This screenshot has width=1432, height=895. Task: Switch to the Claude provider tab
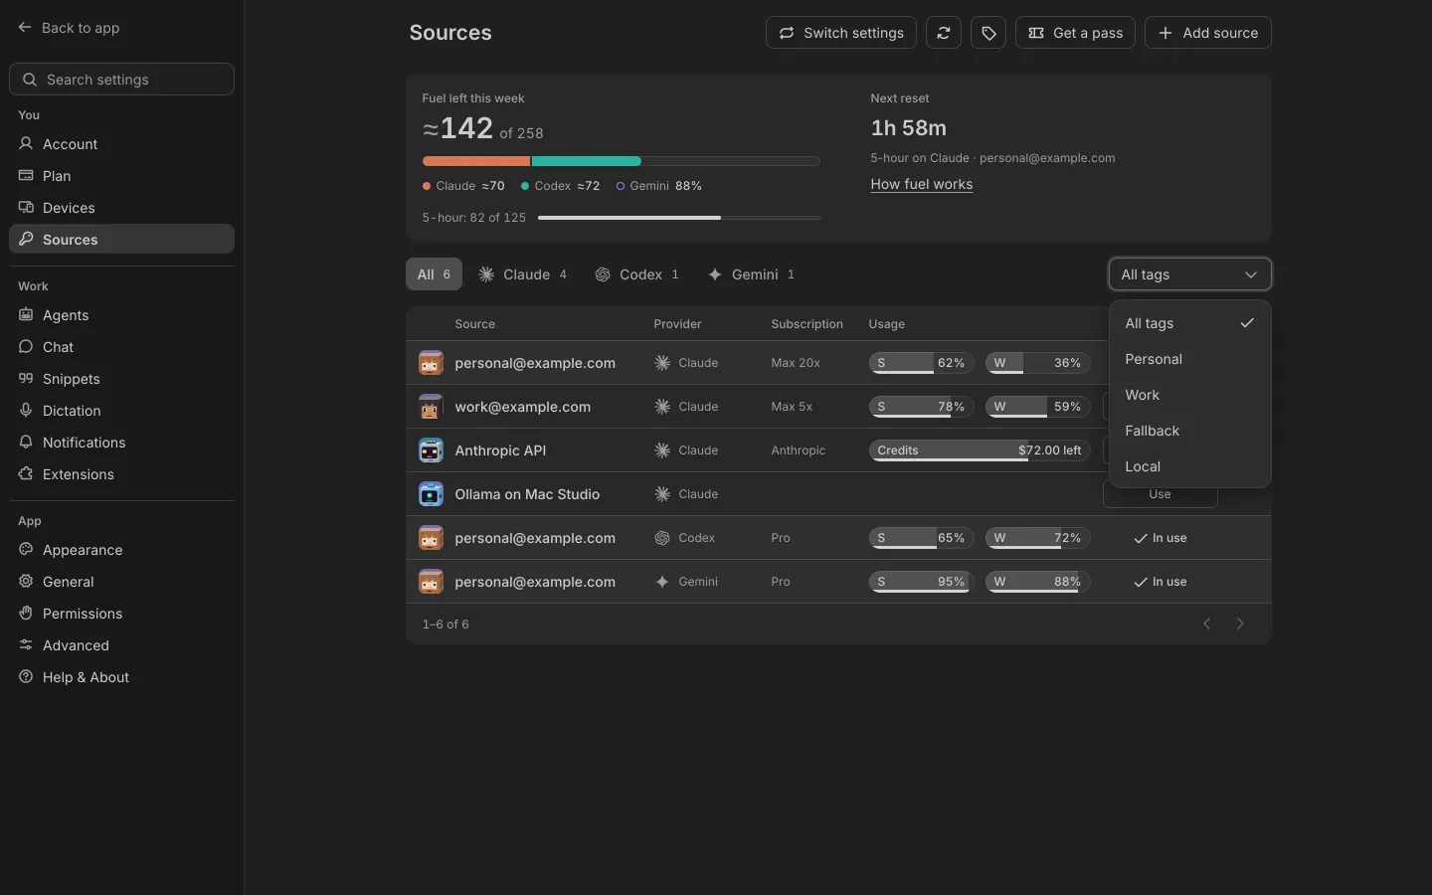coord(522,274)
